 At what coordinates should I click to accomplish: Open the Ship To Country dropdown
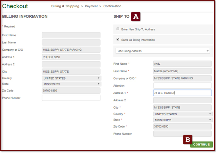[182, 114]
